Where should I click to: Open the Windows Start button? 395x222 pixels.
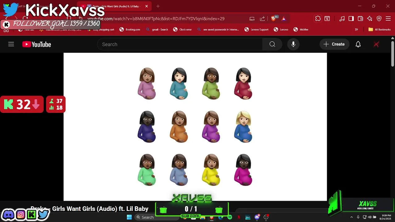coord(129,217)
